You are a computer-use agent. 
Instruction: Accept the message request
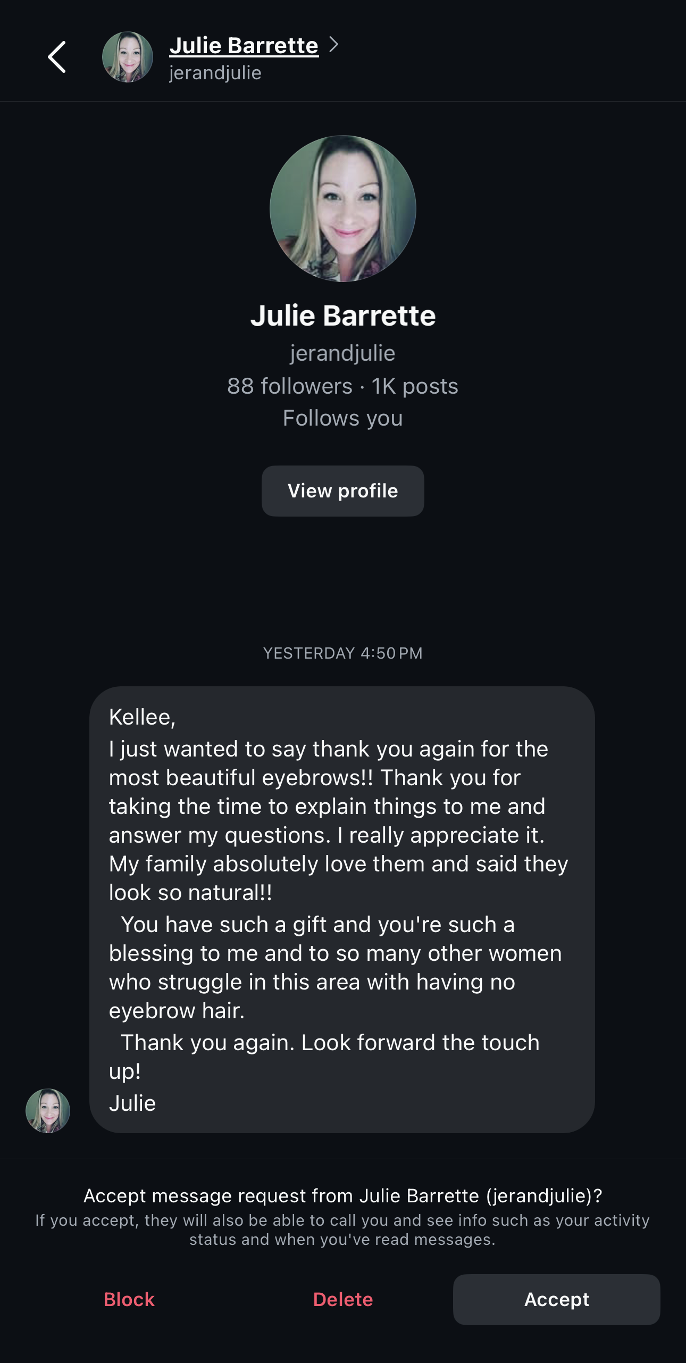556,1300
